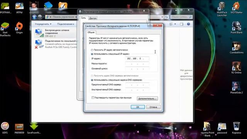Select Получить IP-адрес автоматически radio button
The image size is (247, 139).
(x=92, y=50)
